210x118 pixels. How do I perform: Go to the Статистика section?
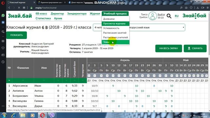click(x=43, y=18)
